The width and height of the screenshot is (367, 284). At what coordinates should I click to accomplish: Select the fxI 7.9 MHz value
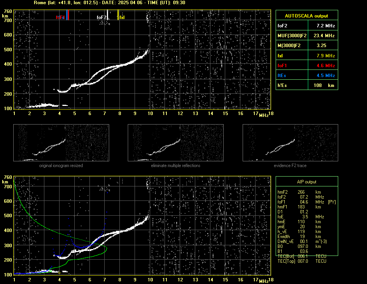(x=326, y=56)
